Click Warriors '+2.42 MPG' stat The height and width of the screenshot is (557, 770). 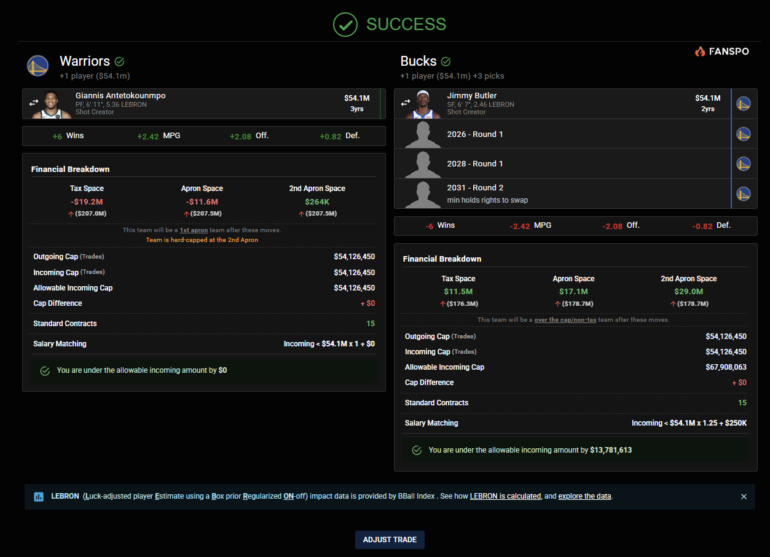(x=159, y=136)
